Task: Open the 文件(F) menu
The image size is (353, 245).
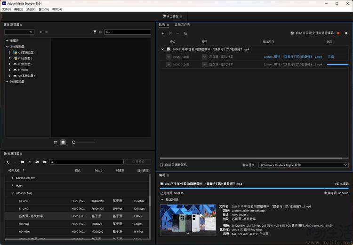Action: 6,9
